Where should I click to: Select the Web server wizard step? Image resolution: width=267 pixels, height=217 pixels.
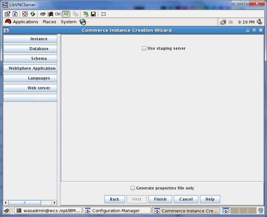pyautogui.click(x=30, y=88)
